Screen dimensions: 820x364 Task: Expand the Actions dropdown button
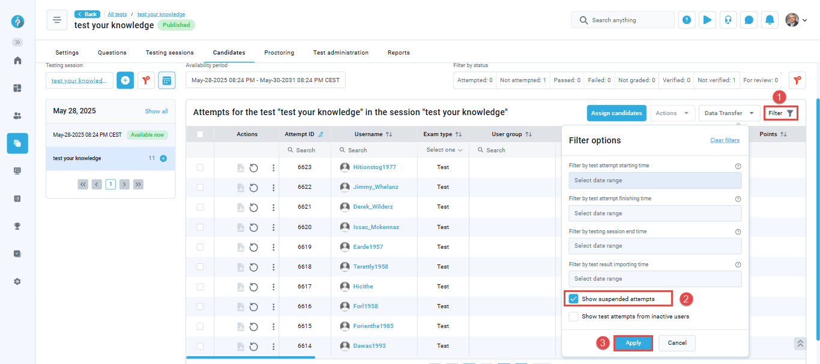672,113
